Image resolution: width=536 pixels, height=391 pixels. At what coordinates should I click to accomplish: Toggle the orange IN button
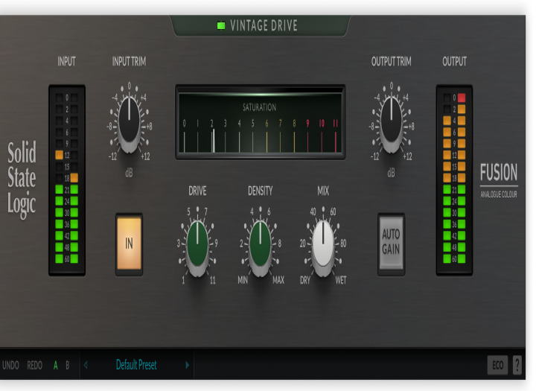(x=129, y=244)
